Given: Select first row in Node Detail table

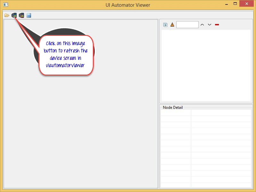Looking at the screenshot, I should point(206,113).
